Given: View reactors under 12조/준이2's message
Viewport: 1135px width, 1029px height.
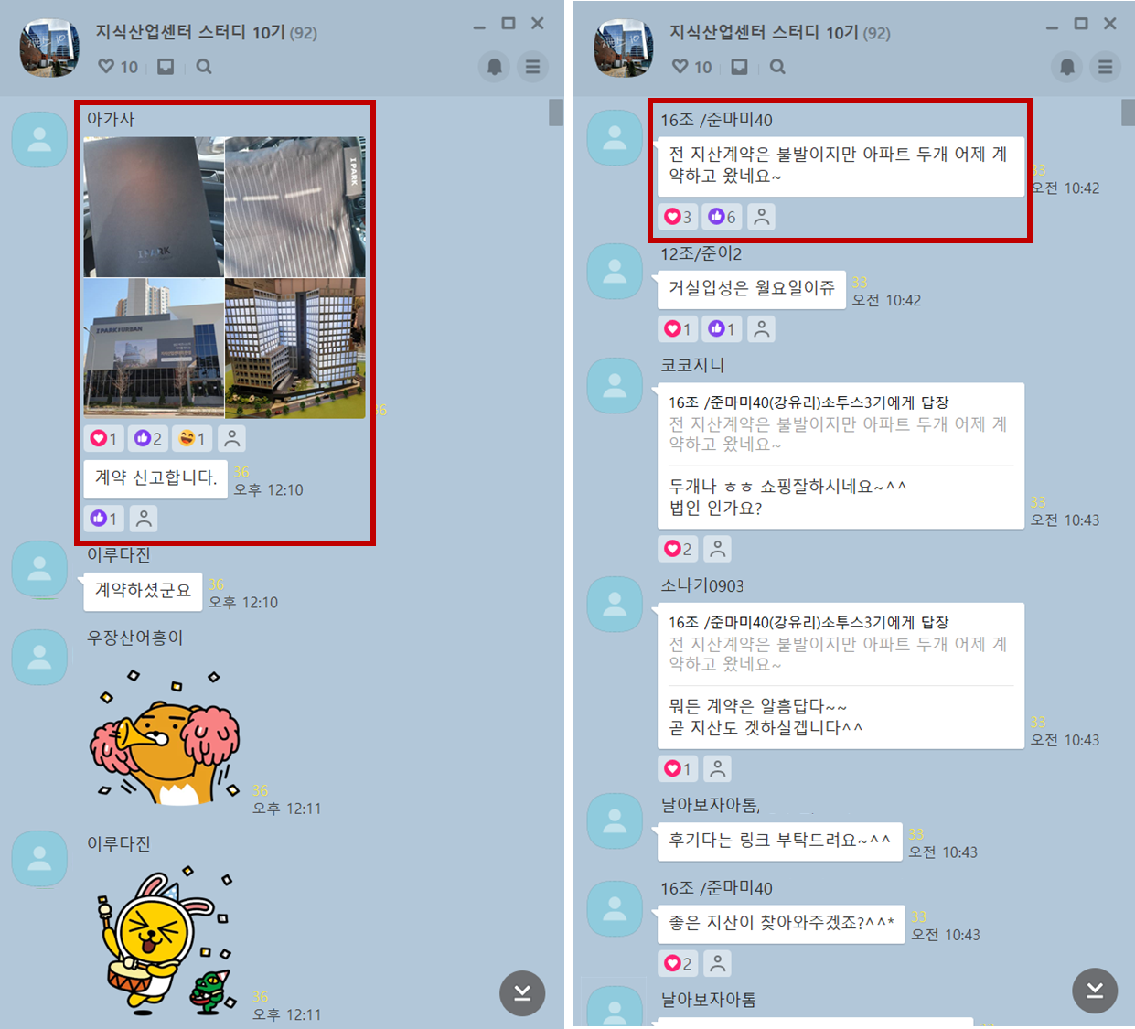Looking at the screenshot, I should click(x=761, y=329).
